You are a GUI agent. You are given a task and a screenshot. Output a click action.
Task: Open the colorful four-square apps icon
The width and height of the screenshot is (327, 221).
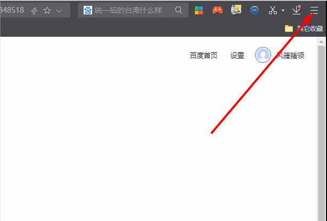199,10
